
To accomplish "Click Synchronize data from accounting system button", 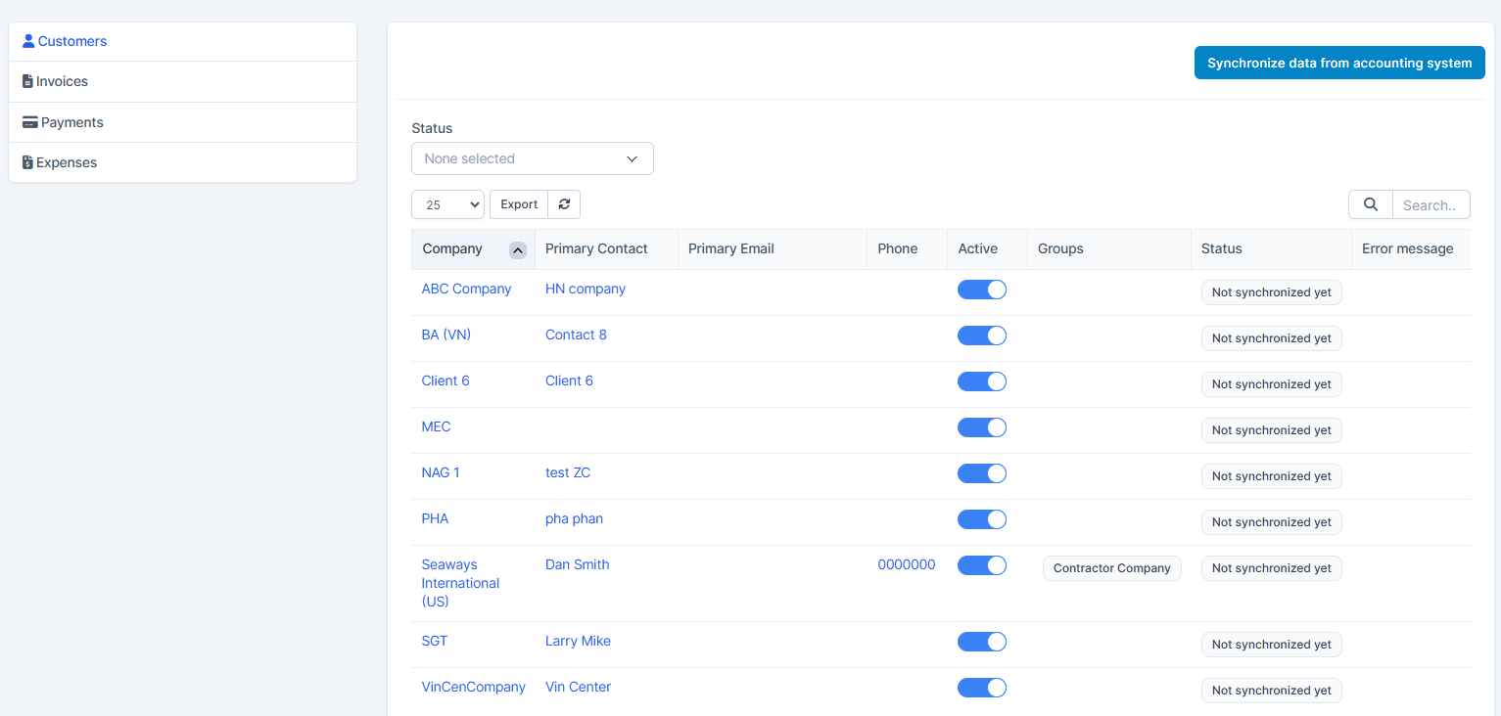I will pyautogui.click(x=1338, y=63).
